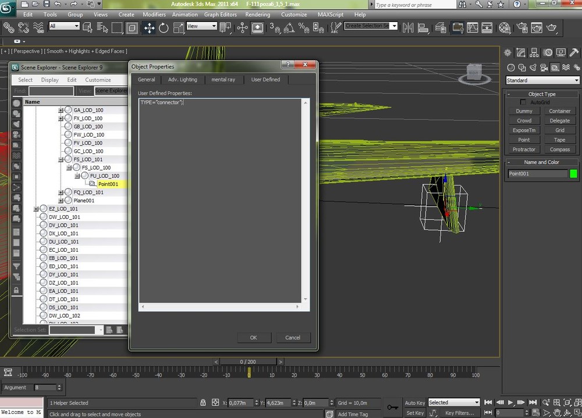Image resolution: width=582 pixels, height=418 pixels.
Task: Collapse the FS_LOD_101 tree node
Action: pyautogui.click(x=61, y=159)
